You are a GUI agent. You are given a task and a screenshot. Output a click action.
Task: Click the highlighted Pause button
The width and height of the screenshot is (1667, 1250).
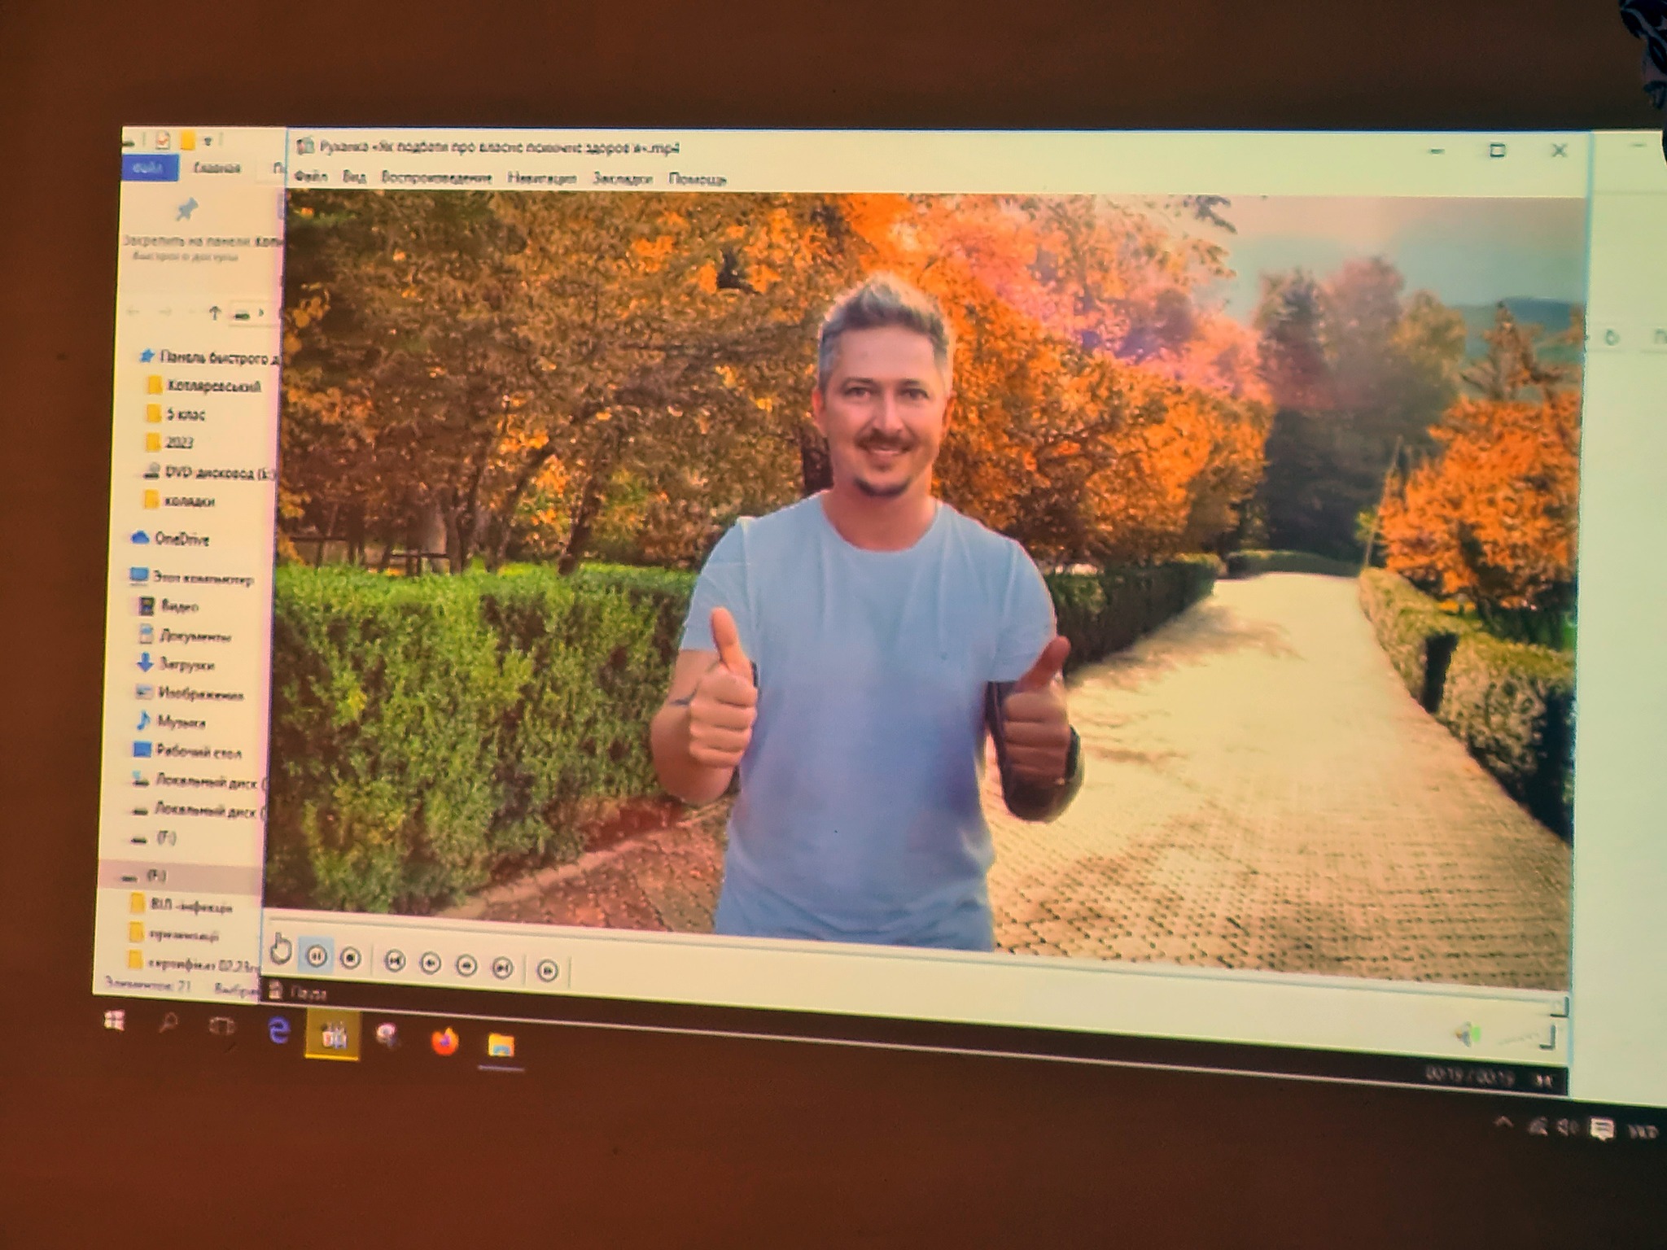coord(317,955)
